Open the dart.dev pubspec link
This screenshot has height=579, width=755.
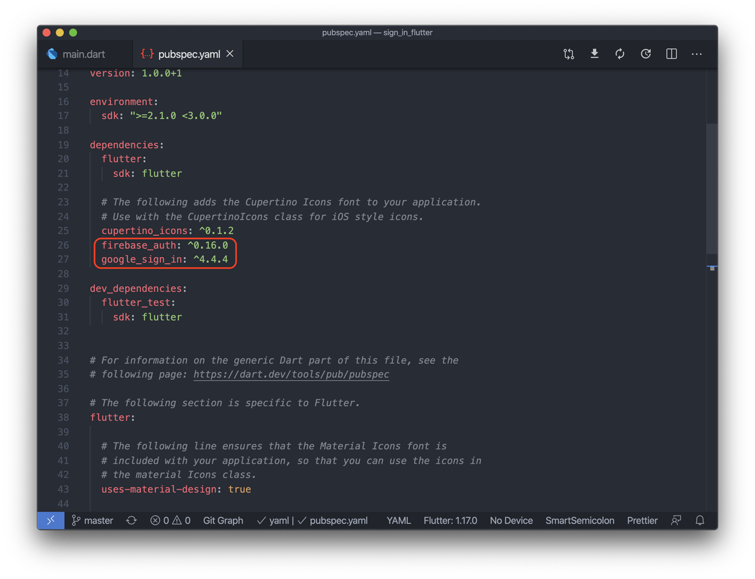(291, 374)
